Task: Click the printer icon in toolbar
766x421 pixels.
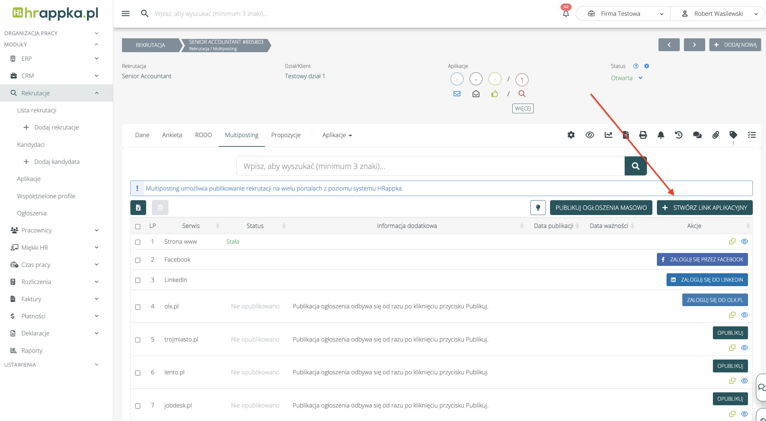Action: [x=643, y=135]
